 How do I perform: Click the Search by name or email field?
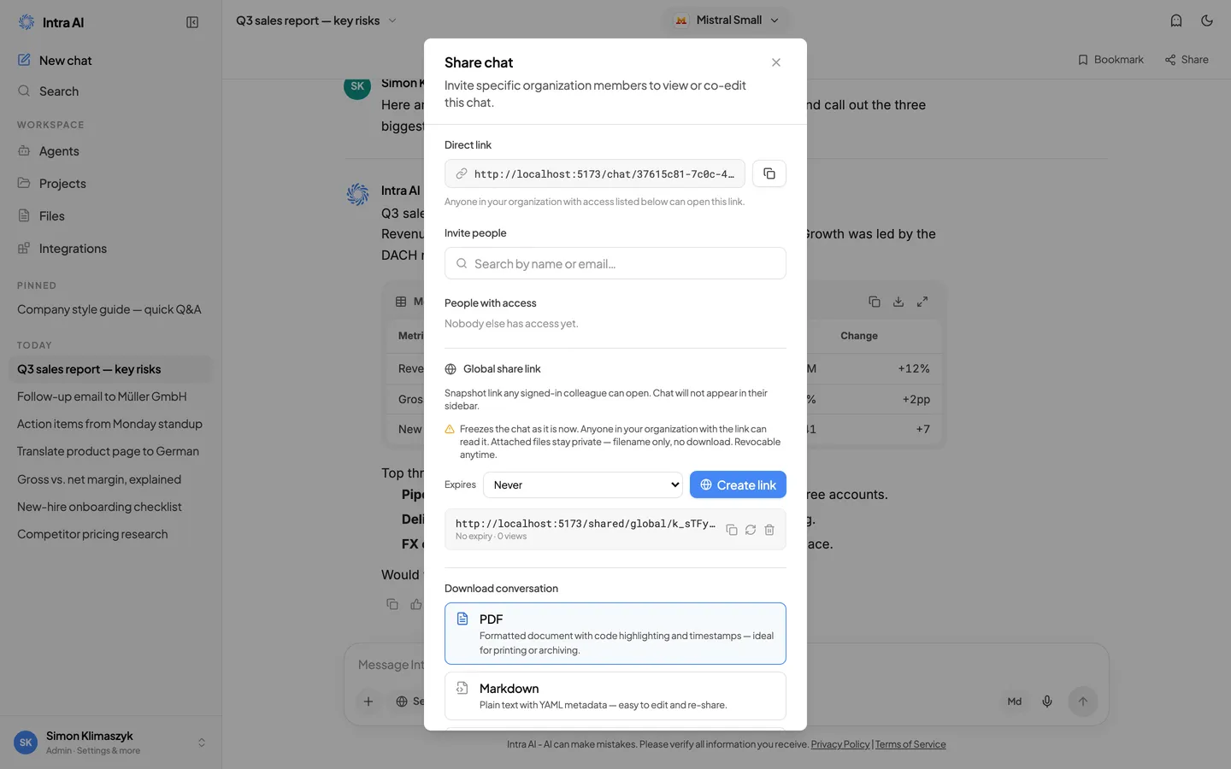pyautogui.click(x=615, y=263)
